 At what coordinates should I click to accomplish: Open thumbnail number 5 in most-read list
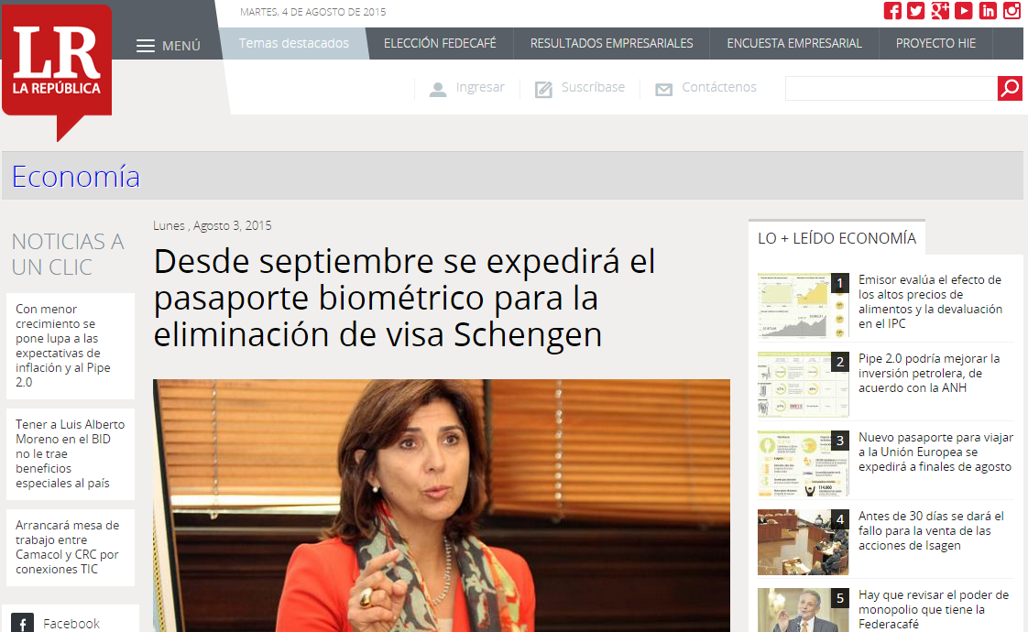point(804,610)
